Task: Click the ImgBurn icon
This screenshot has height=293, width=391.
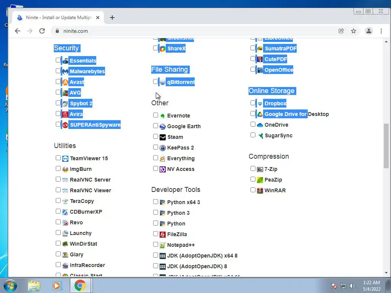Action: point(65,169)
